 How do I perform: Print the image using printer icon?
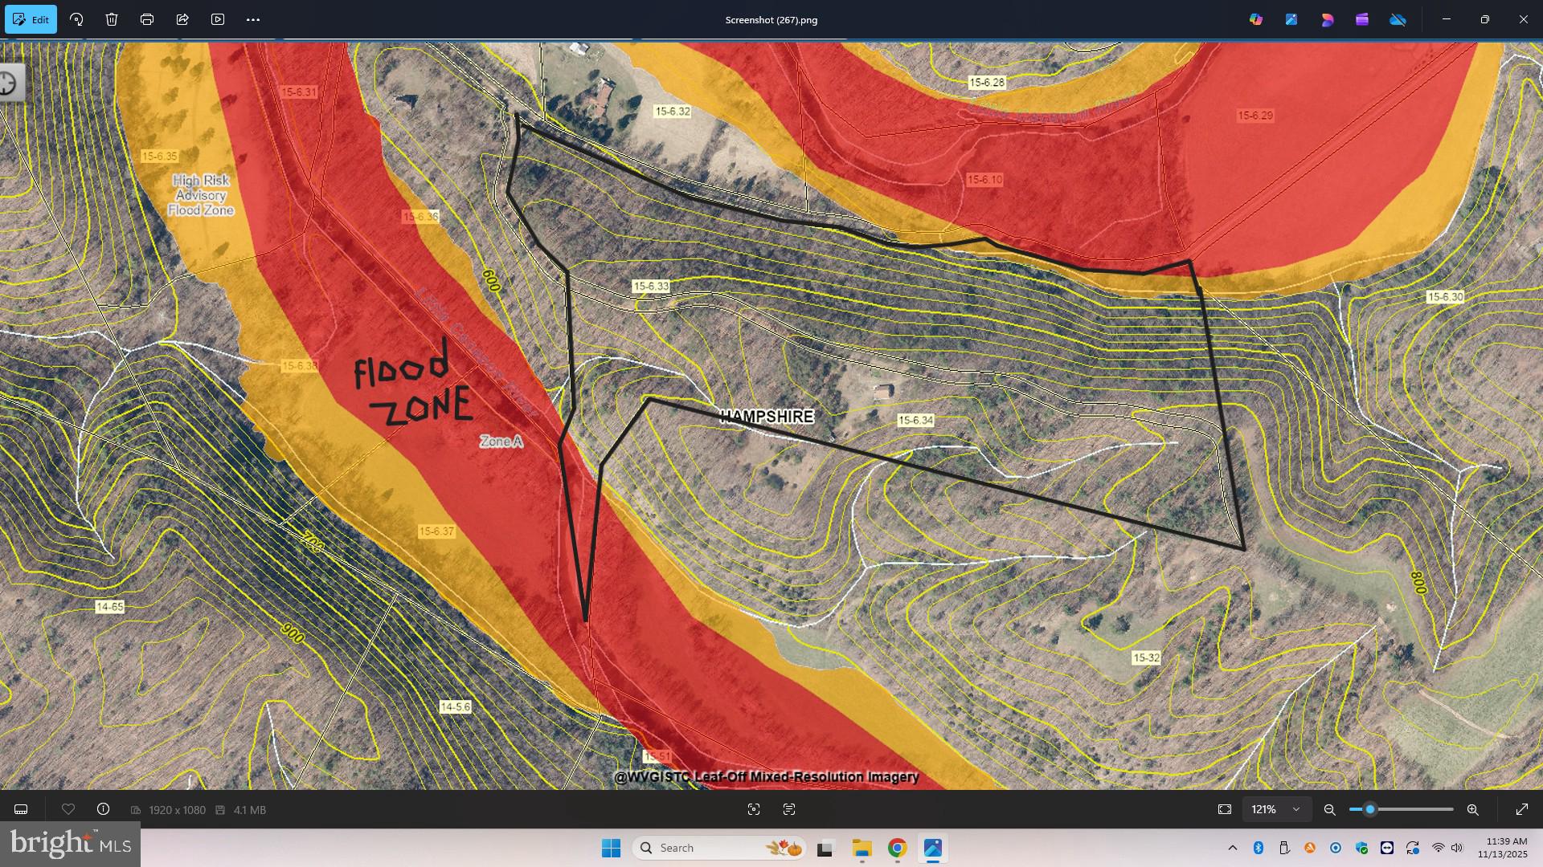pyautogui.click(x=147, y=19)
